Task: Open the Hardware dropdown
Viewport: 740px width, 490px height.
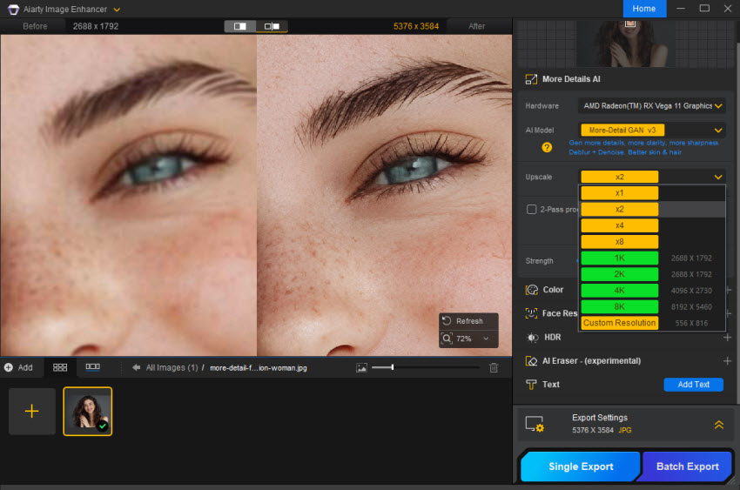Action: (x=652, y=105)
